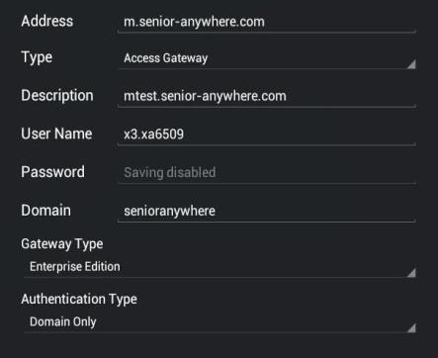Click the Password label
Screen dimensions: 438x358
52,172
